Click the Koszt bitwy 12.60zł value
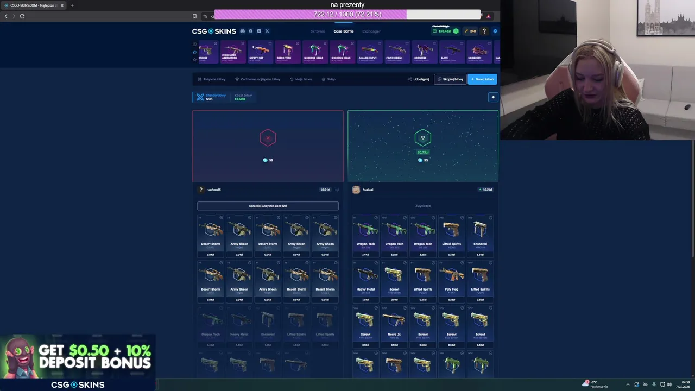Image resolution: width=695 pixels, height=391 pixels. click(x=239, y=99)
